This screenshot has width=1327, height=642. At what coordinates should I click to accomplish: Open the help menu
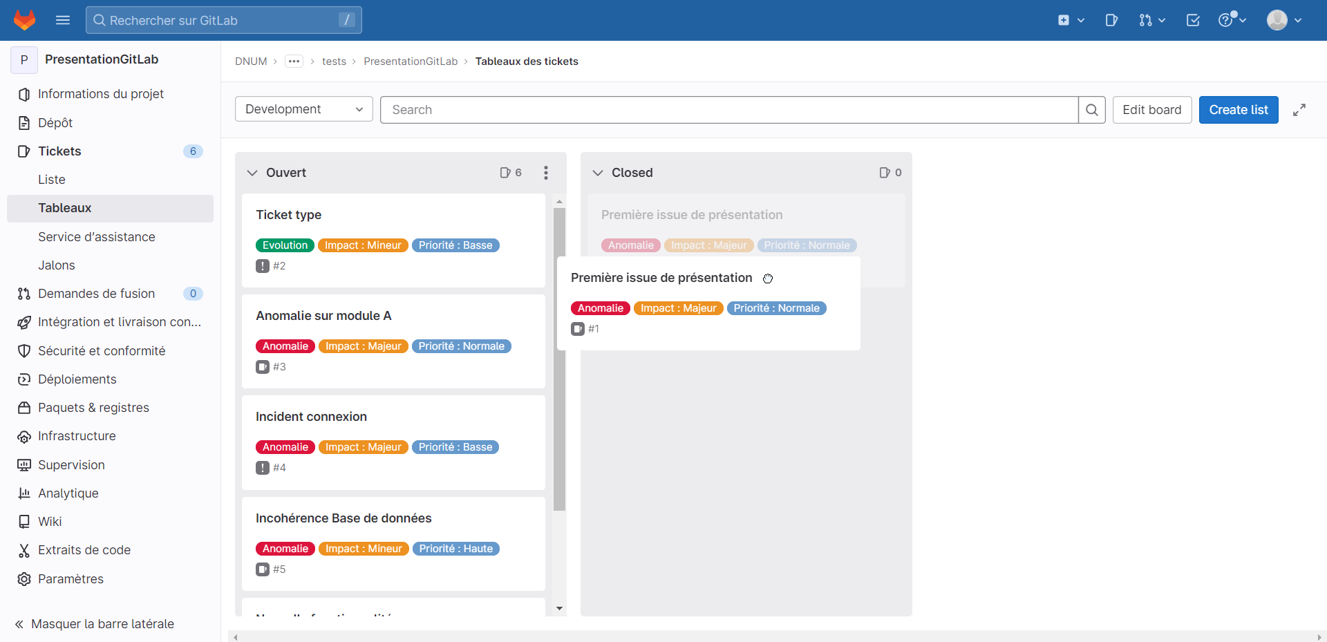[1232, 20]
